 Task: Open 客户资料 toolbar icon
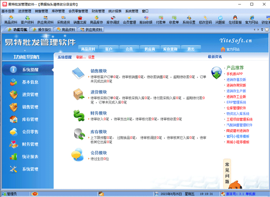27,20
